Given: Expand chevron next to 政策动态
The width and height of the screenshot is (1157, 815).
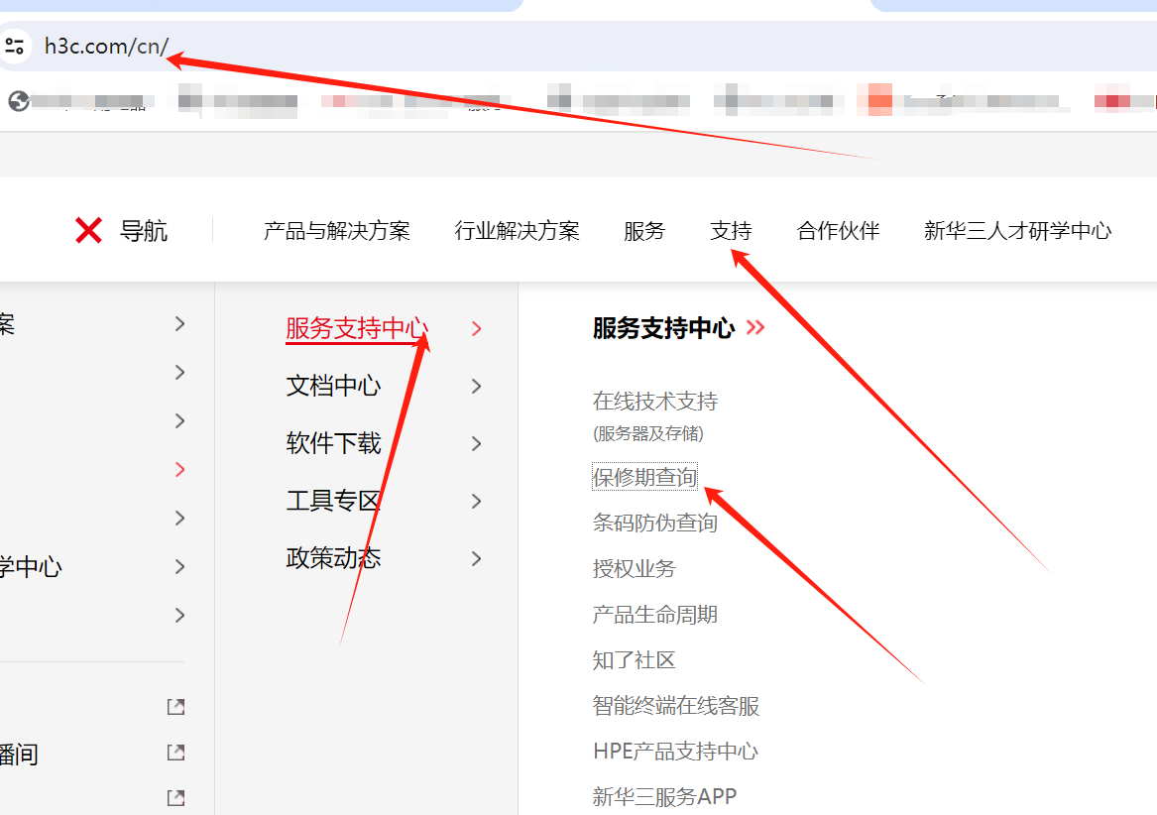Looking at the screenshot, I should point(477,559).
